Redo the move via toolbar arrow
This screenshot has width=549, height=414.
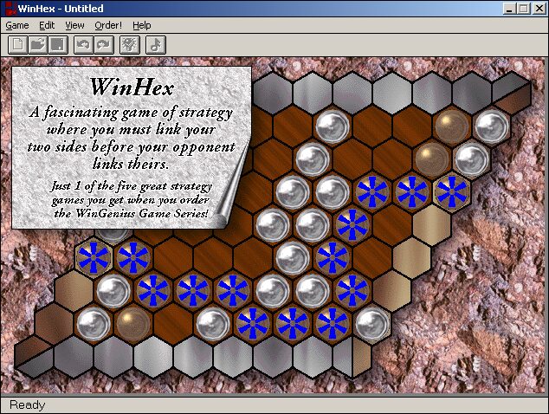(103, 44)
